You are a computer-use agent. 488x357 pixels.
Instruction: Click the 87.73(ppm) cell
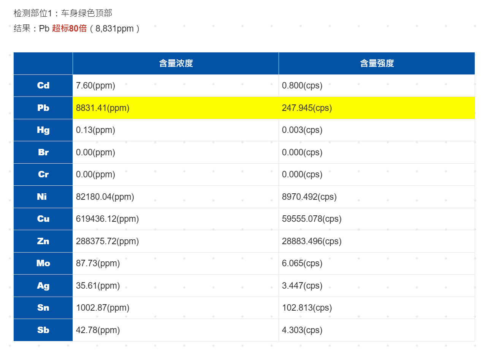tap(176, 263)
